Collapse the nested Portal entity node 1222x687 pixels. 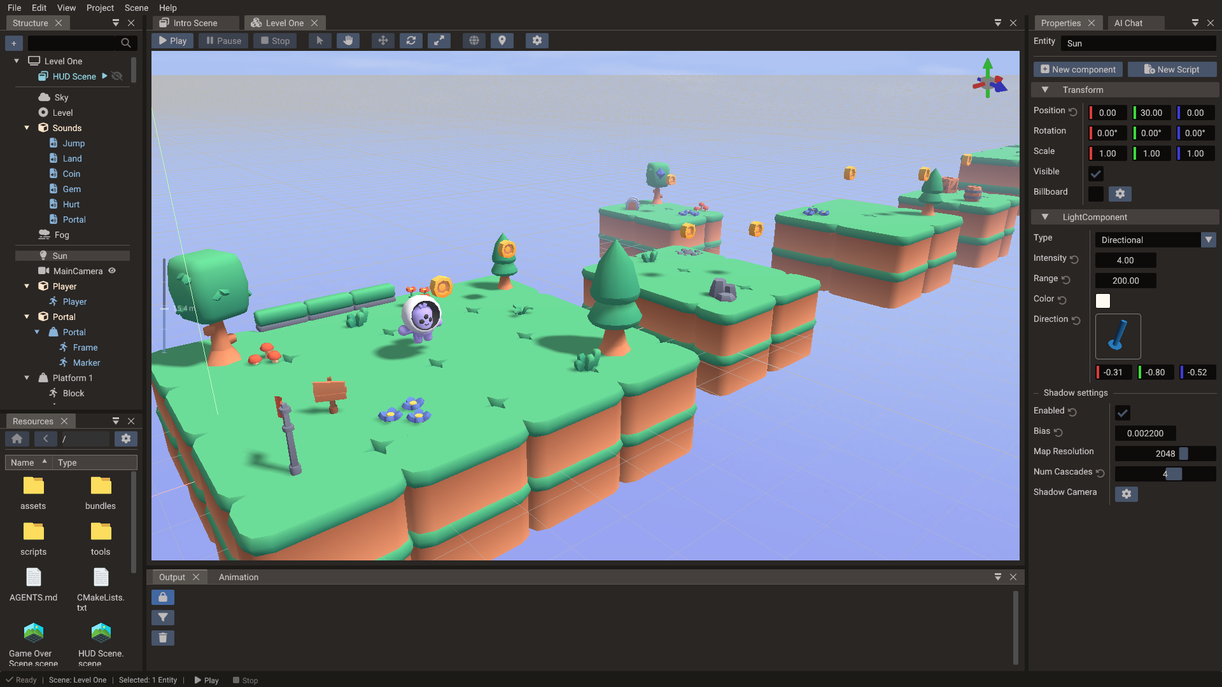click(x=37, y=332)
